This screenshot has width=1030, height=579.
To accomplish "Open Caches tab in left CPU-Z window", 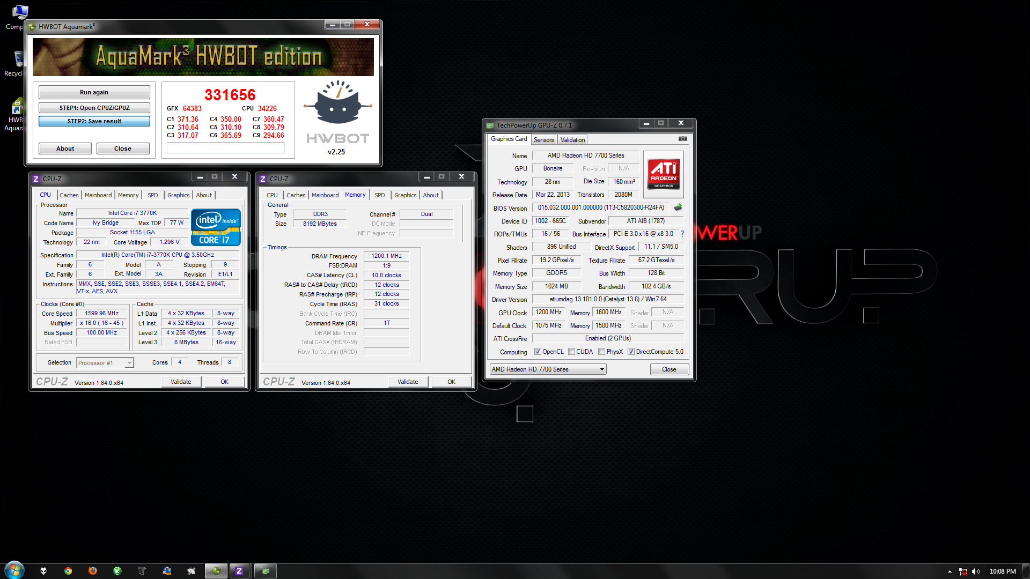I will pyautogui.click(x=69, y=195).
